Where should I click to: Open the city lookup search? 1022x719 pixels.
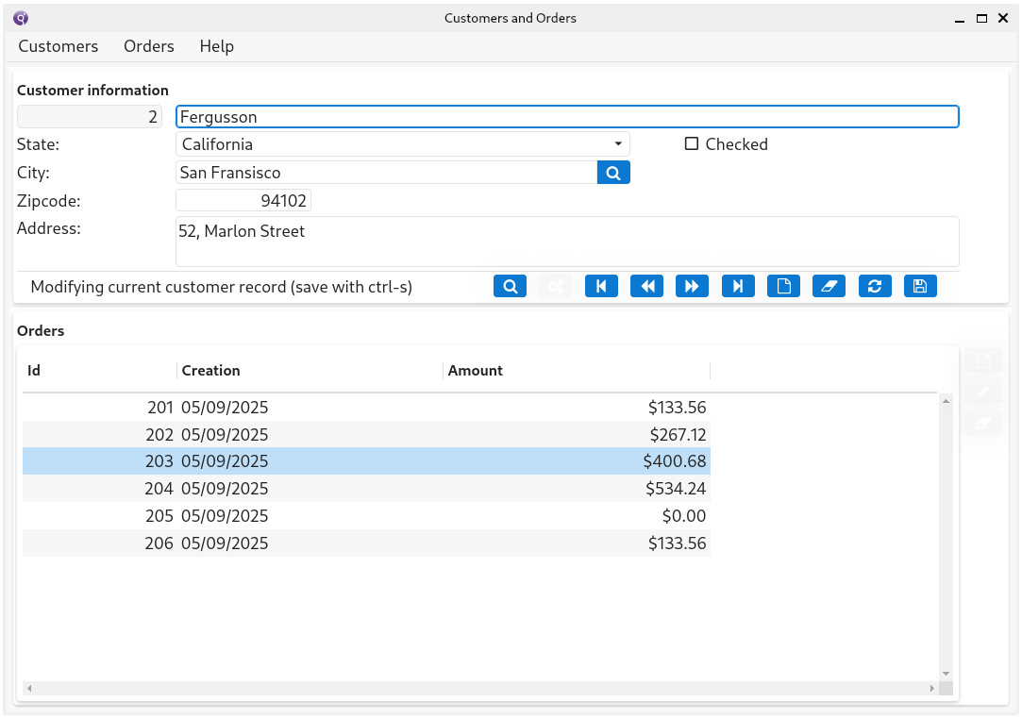(613, 172)
